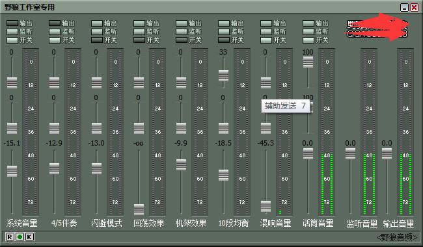Viewport: 423px width, 247px height.
Task: Click the 系统音量 second send slider handle
Action: 12,129
